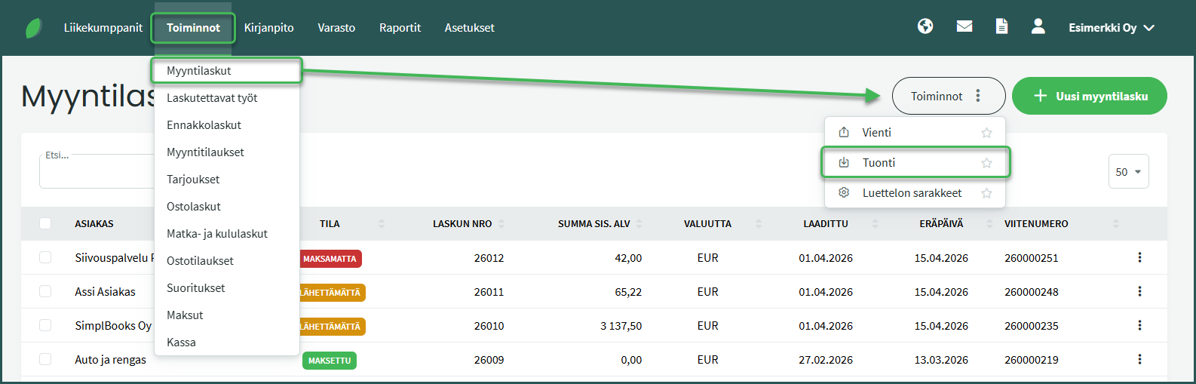Open the rows-per-page 50 dropdown

[1129, 171]
